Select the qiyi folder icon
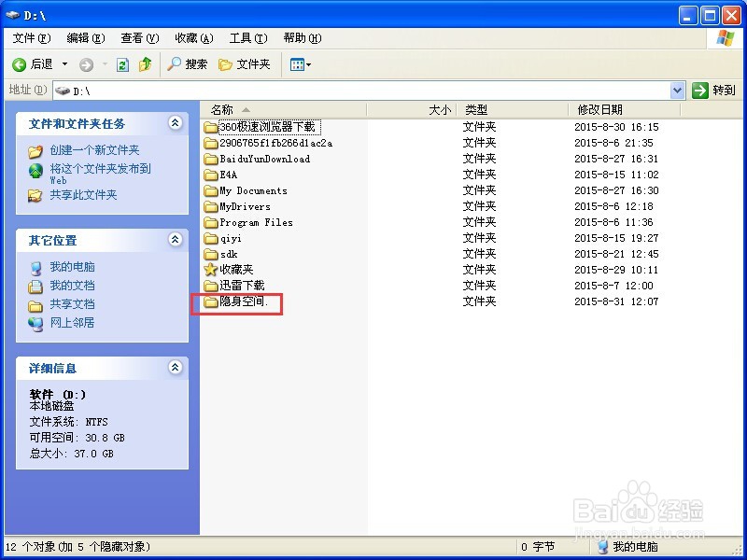Screen dimensions: 747x560 pyautogui.click(x=211, y=239)
